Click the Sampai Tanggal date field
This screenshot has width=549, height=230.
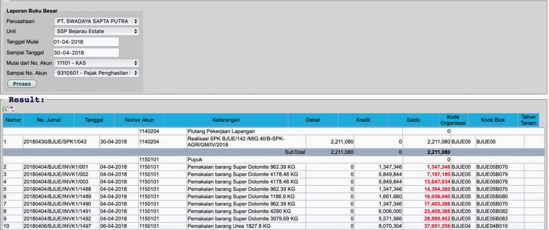pyautogui.click(x=86, y=53)
